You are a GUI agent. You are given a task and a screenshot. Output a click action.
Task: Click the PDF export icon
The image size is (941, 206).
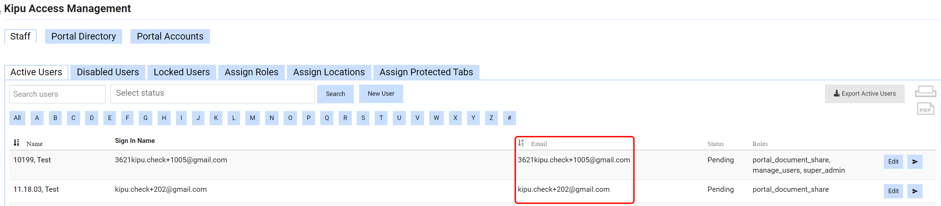click(x=925, y=109)
